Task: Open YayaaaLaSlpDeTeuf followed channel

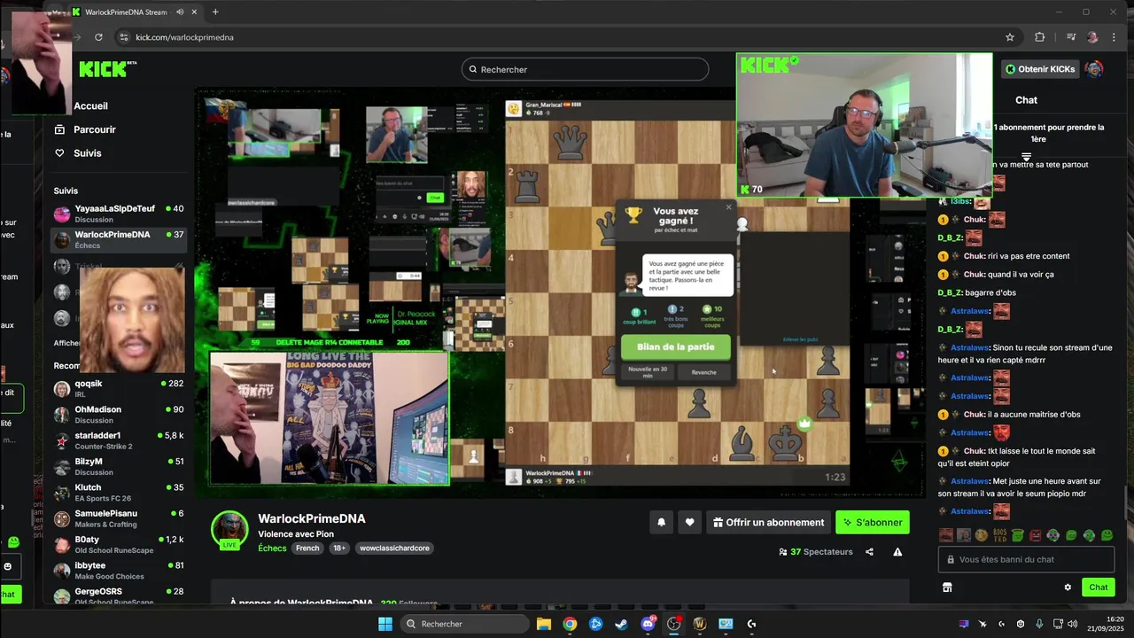Action: 119,214
